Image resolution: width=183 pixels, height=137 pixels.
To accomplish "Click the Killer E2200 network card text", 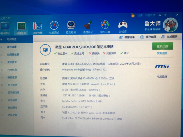I will (92, 119).
